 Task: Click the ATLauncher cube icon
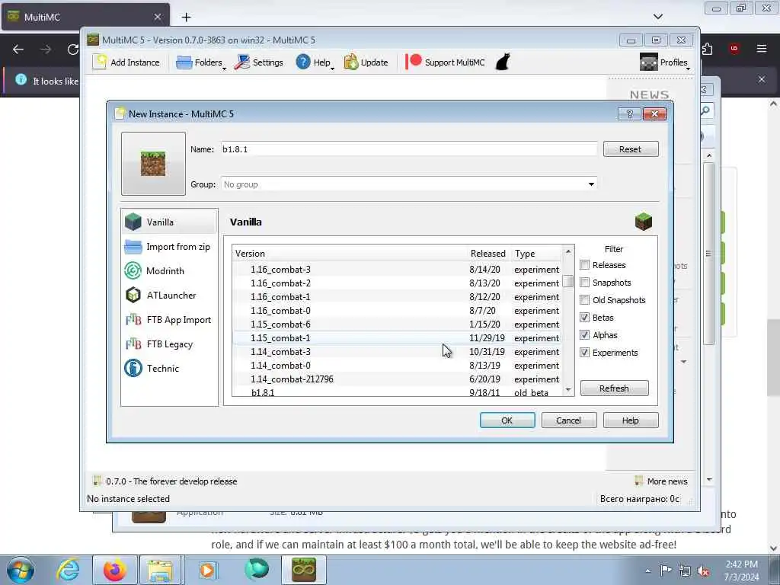[133, 295]
